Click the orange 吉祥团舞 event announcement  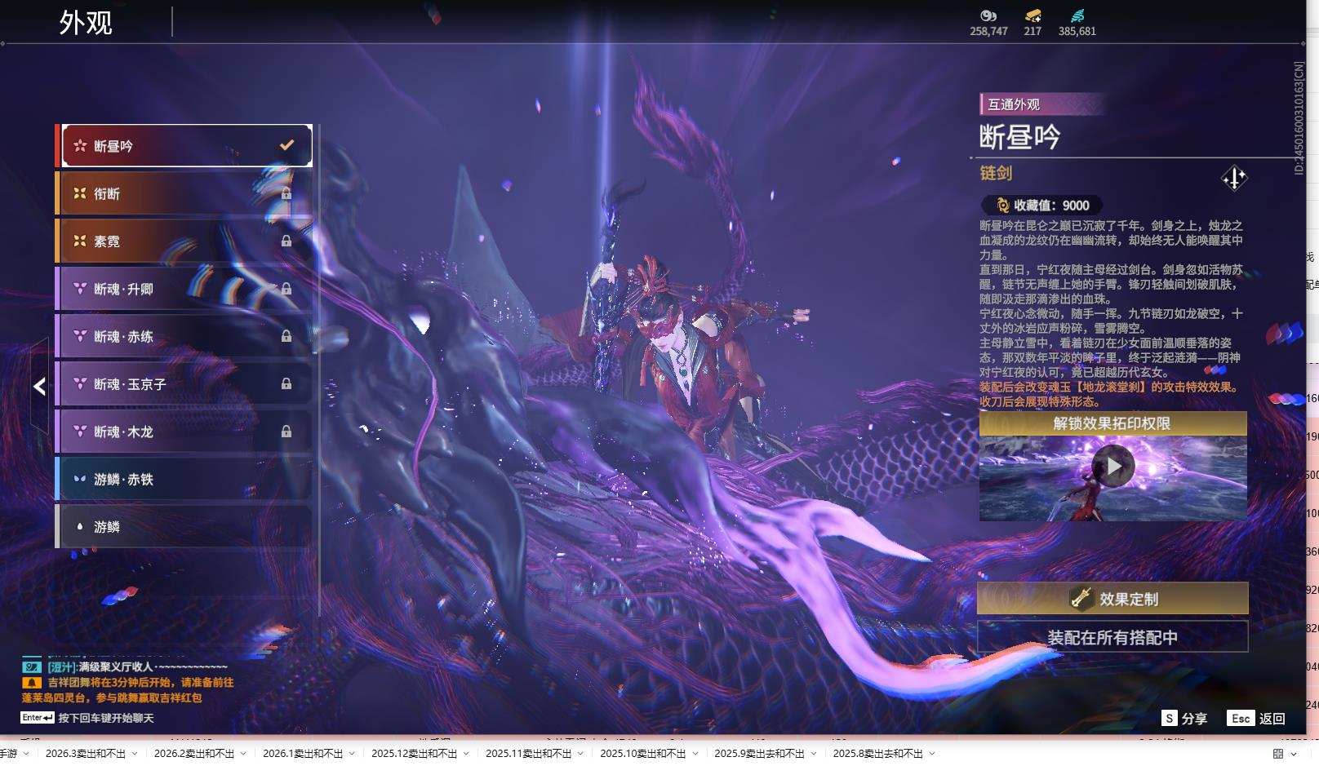[x=128, y=689]
